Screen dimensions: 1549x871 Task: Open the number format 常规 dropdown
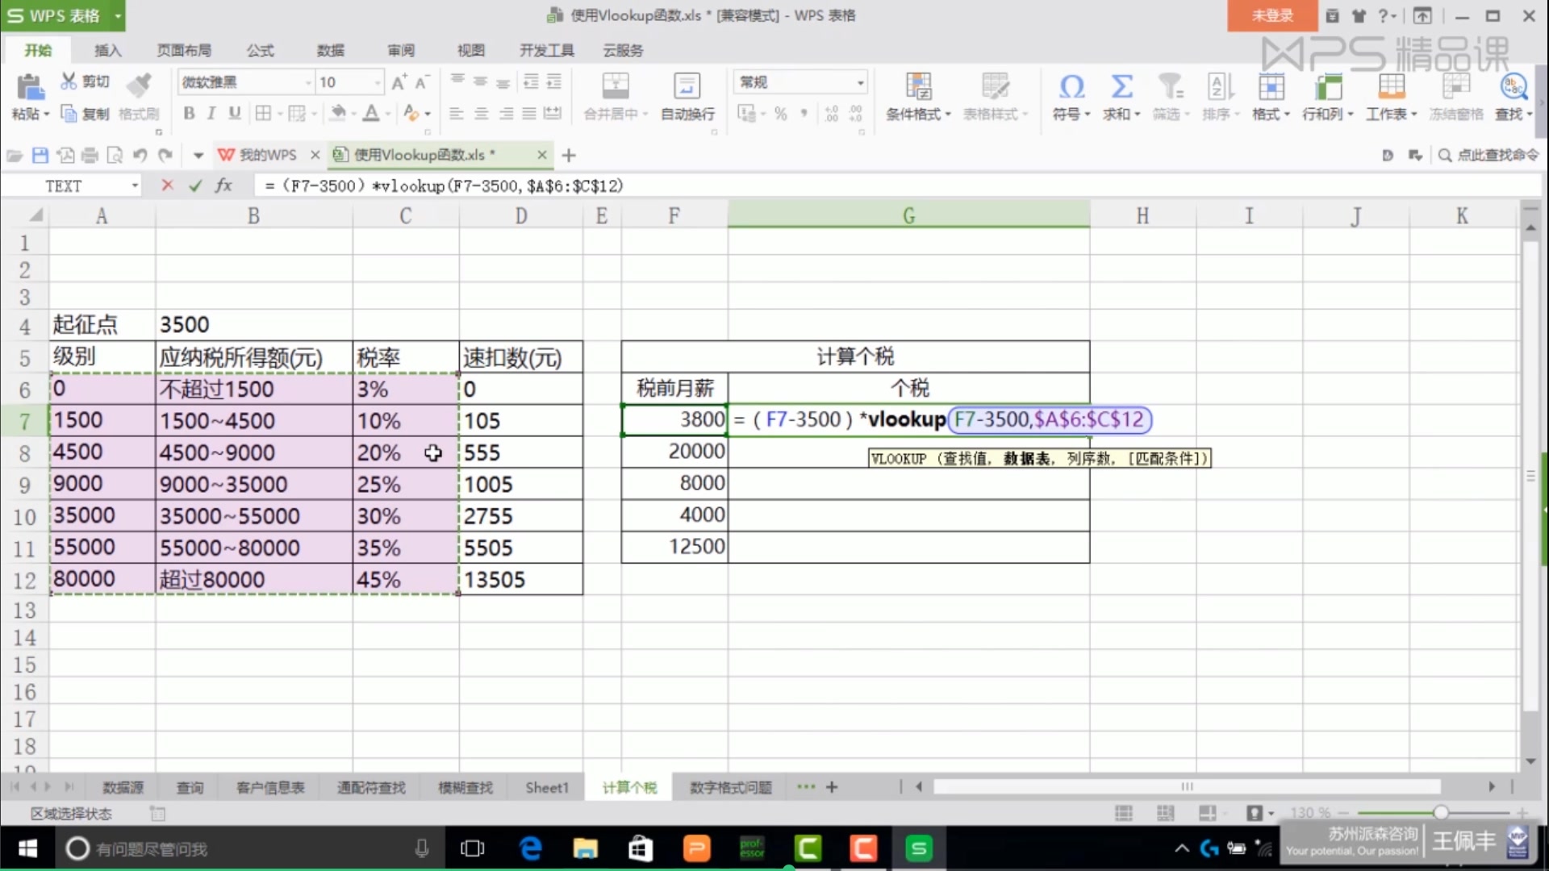(x=860, y=82)
